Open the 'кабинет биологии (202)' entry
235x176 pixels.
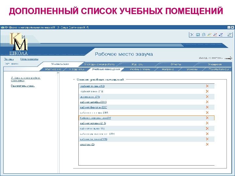point(94,108)
